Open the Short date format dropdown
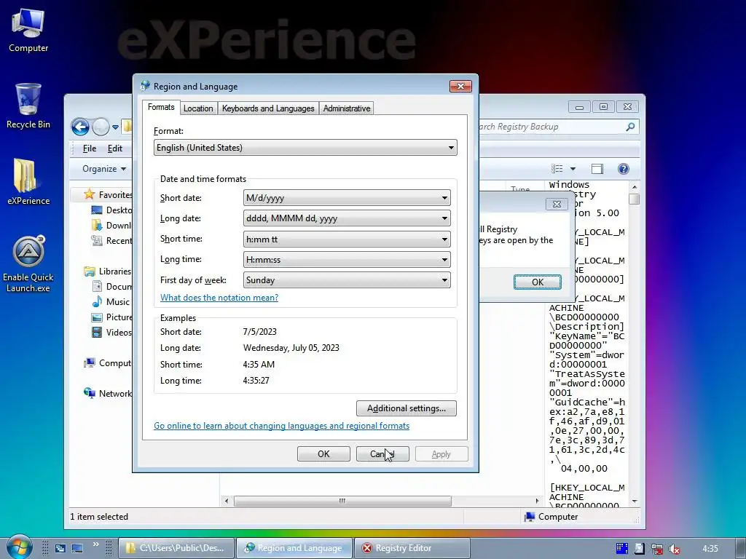This screenshot has width=746, height=559. pos(347,198)
